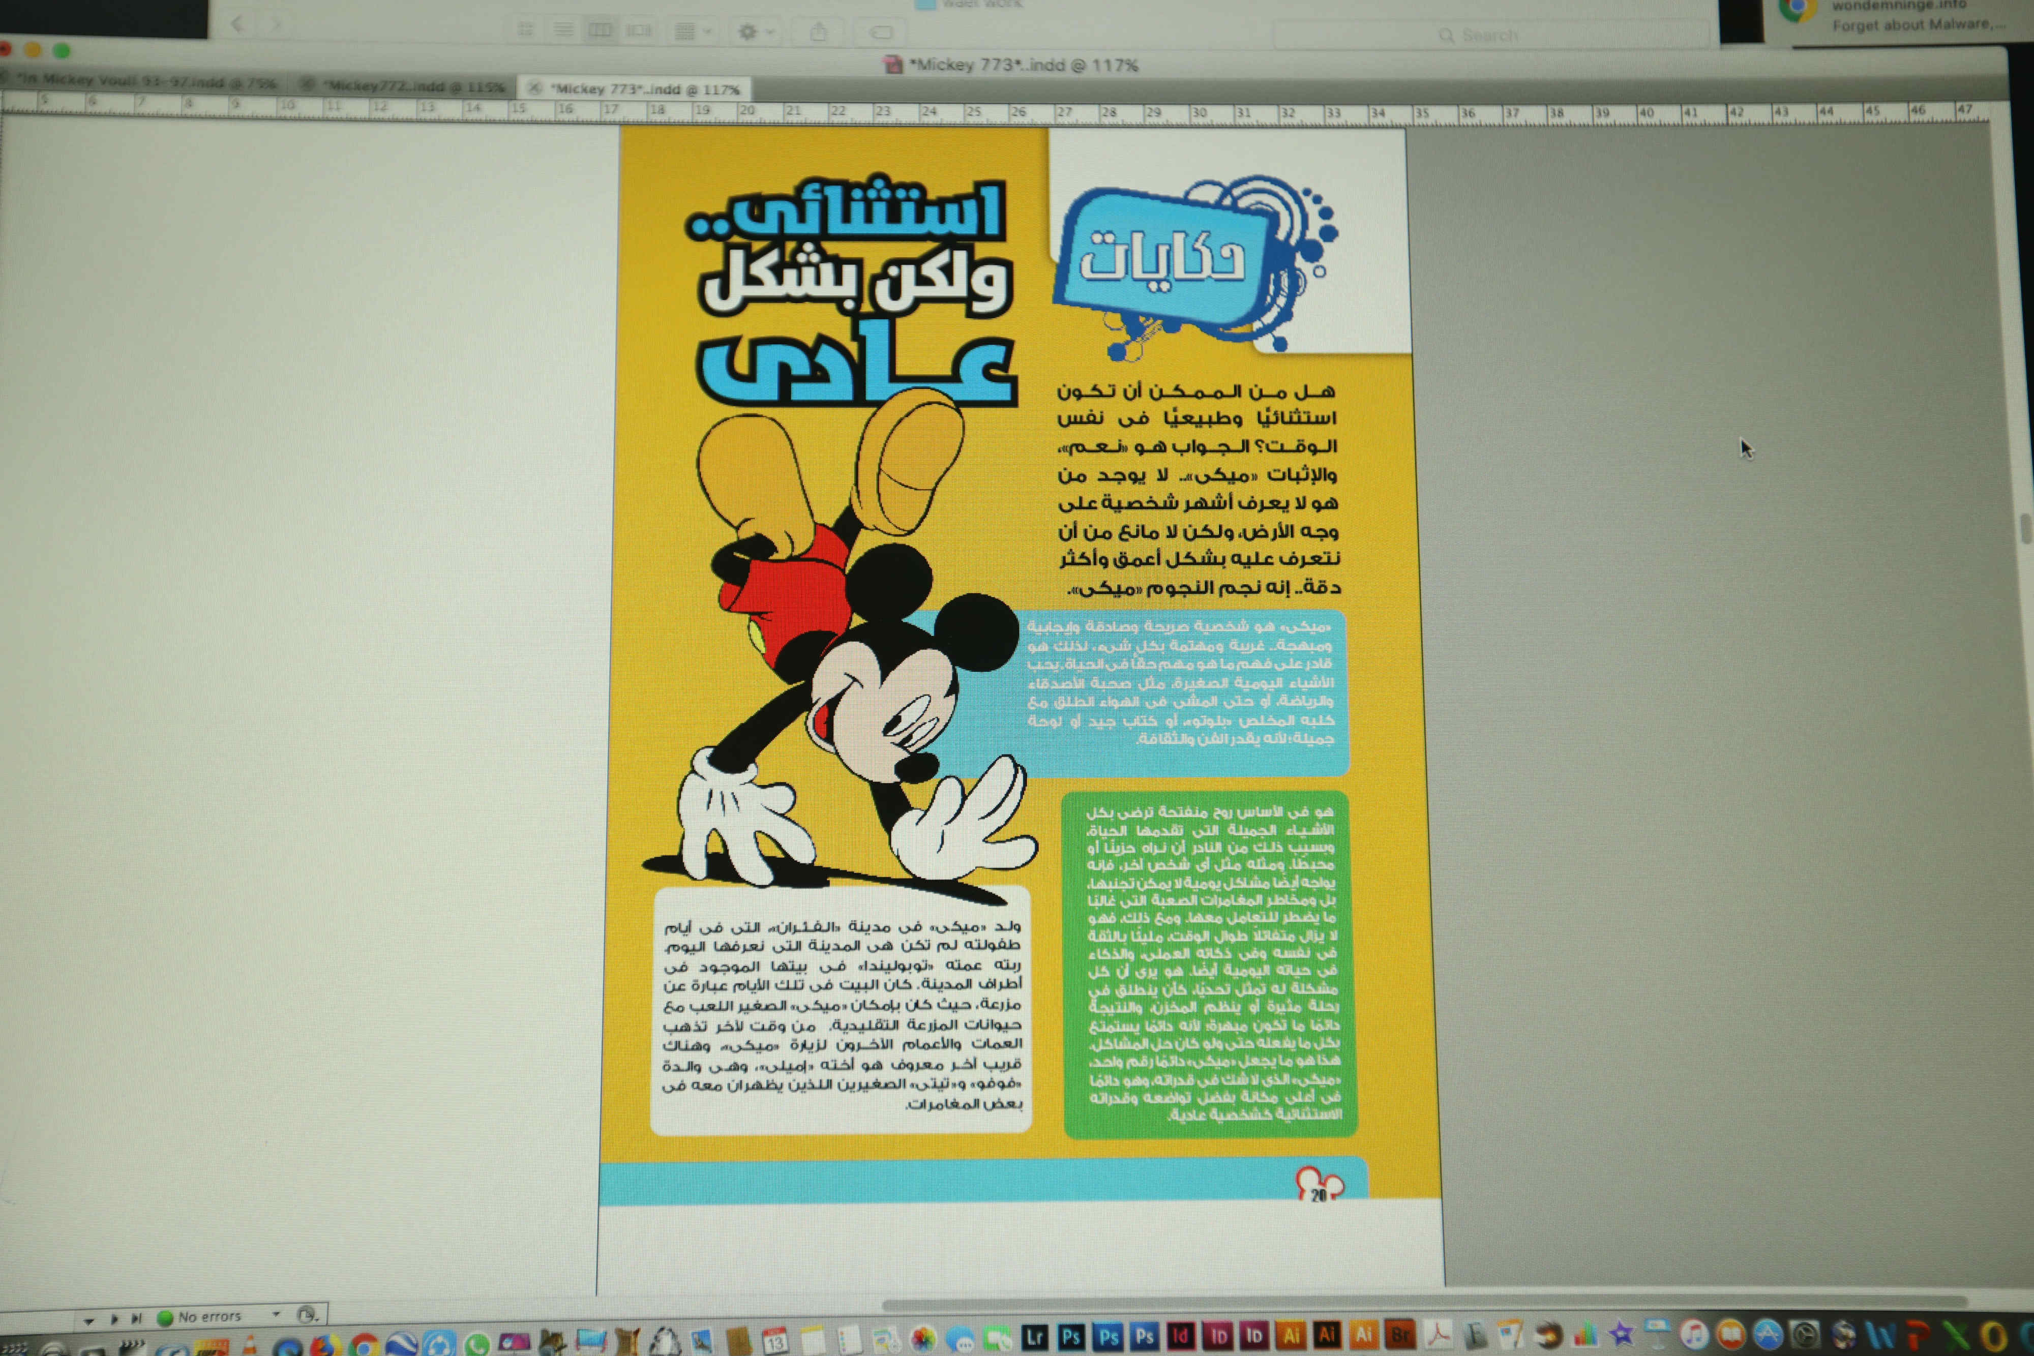Click Finder edit tags icon
This screenshot has height=1356, width=2034.
point(880,32)
